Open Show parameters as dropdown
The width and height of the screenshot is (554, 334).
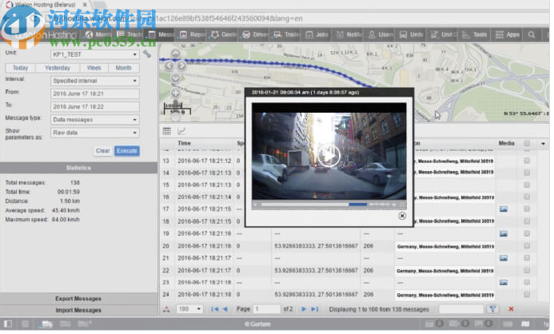point(95,133)
